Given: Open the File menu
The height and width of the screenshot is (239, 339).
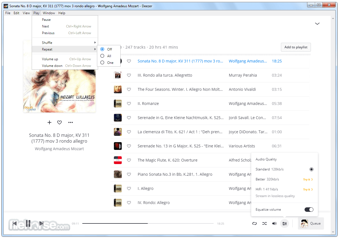Looking at the screenshot, I should [8, 13].
